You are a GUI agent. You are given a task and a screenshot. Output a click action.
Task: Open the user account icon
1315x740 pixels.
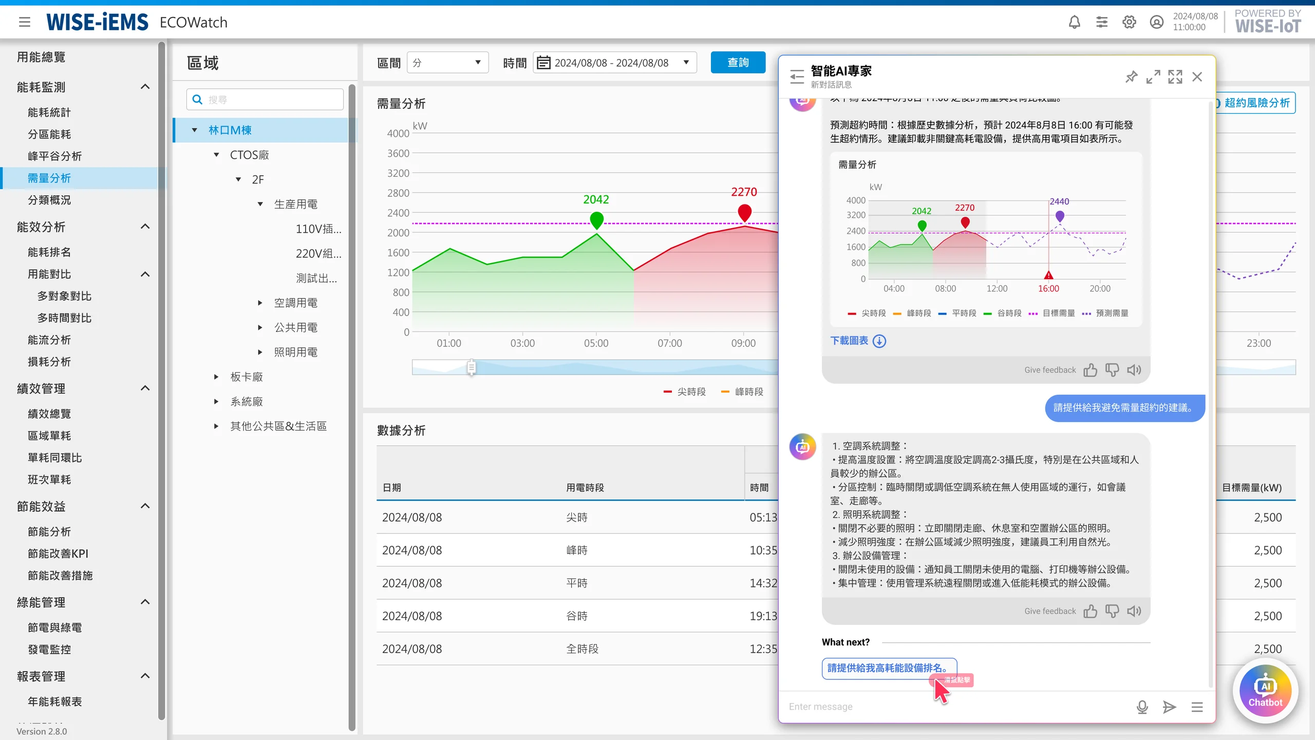point(1156,22)
